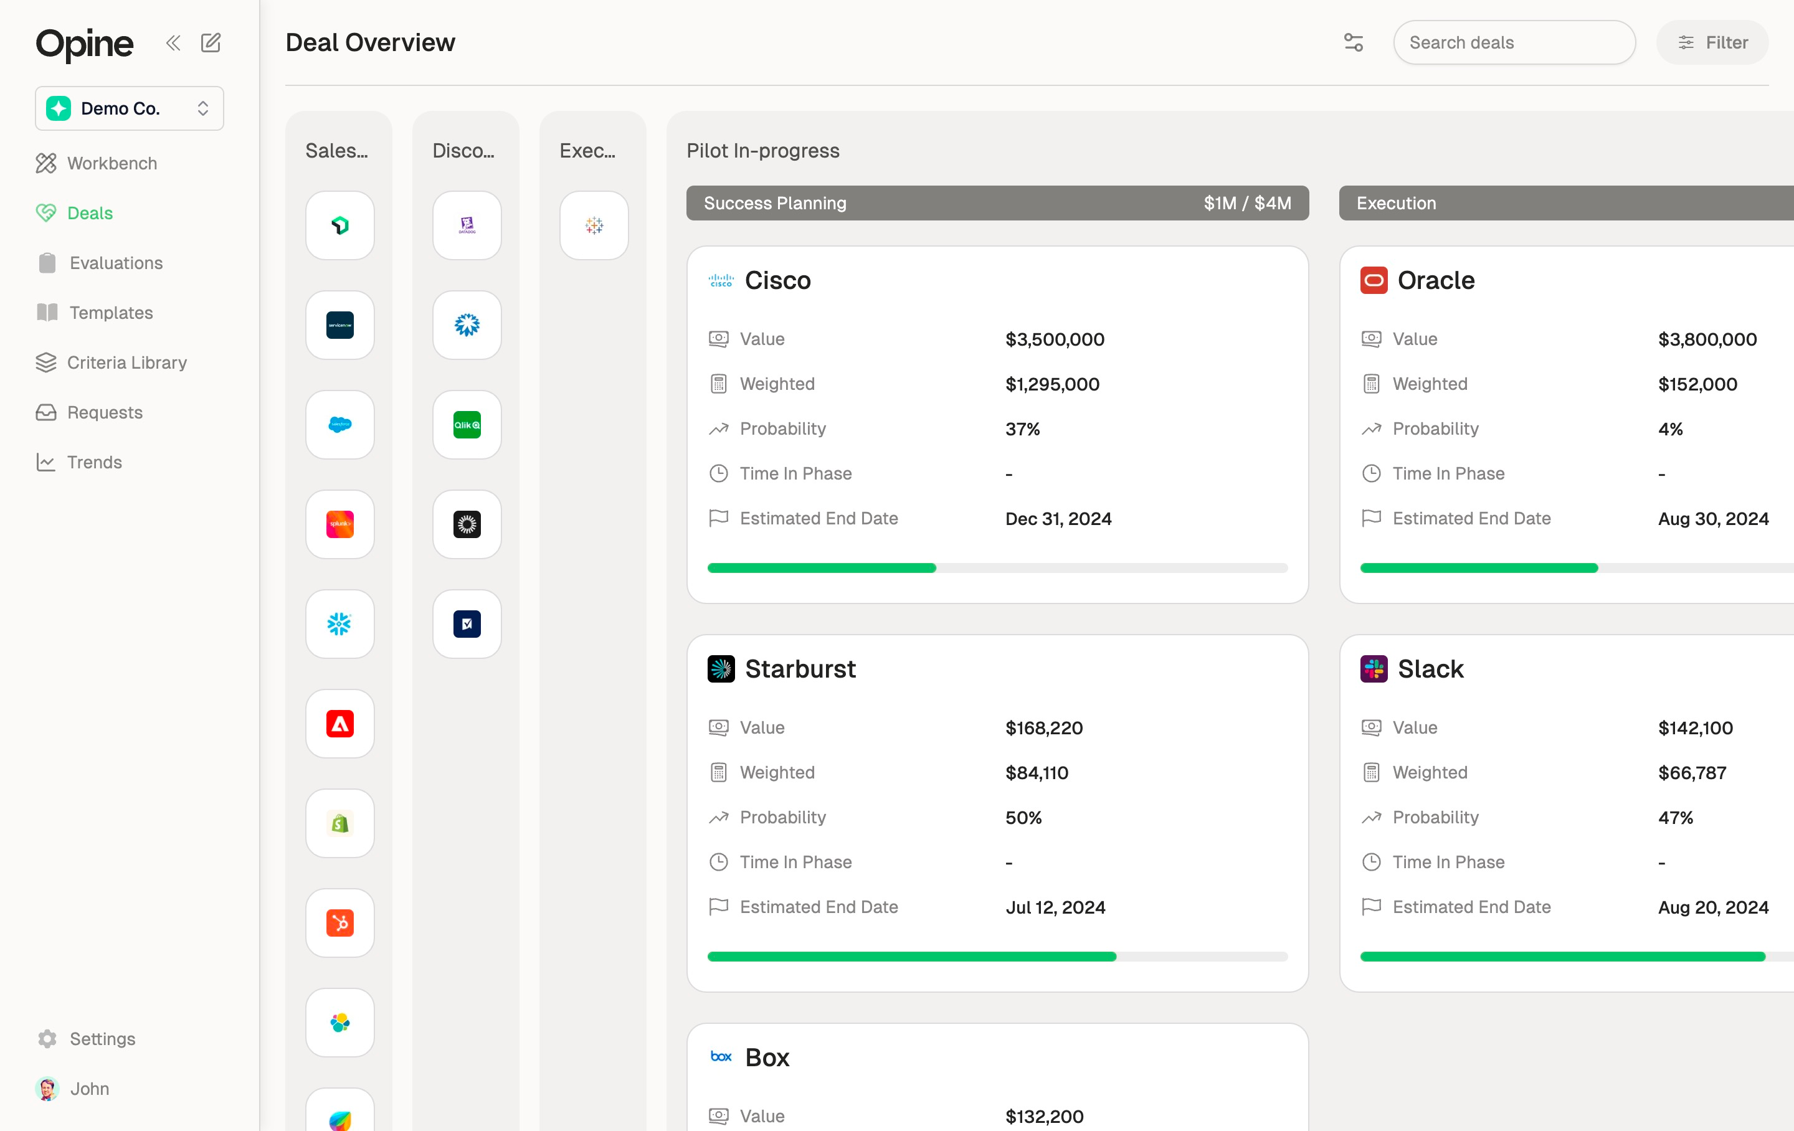The width and height of the screenshot is (1794, 1131).
Task: Click Slack's Aug 20, 2024 end date
Action: coord(1713,907)
